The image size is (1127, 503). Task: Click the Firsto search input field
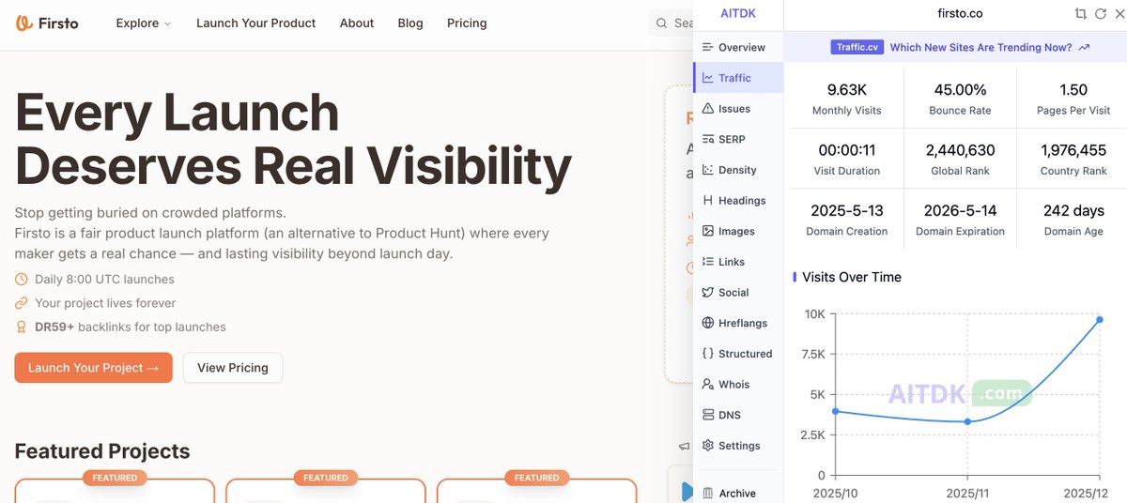tap(672, 23)
